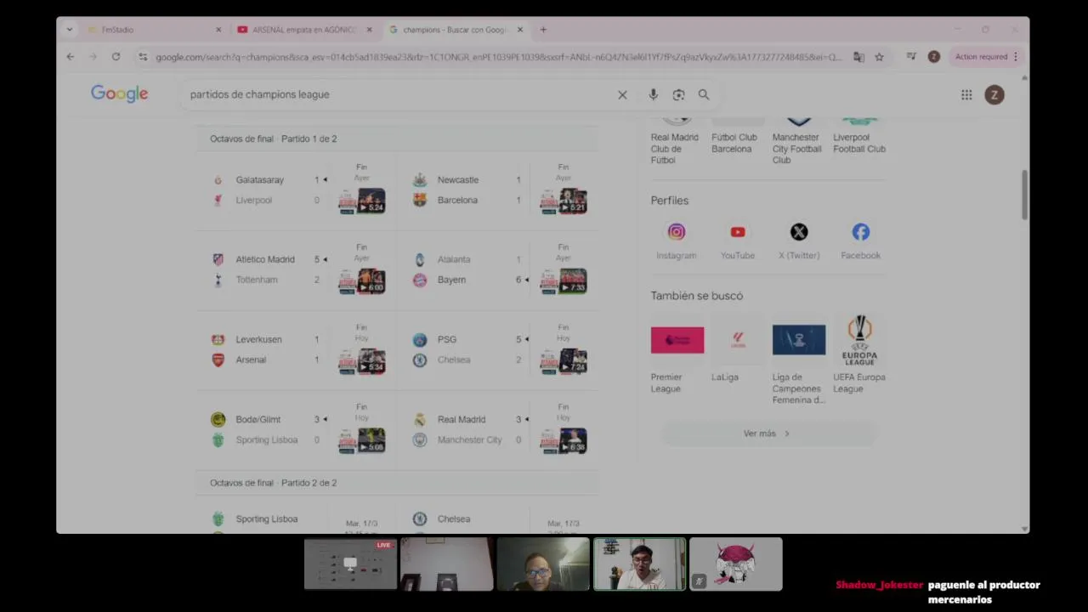The width and height of the screenshot is (1088, 612).
Task: Click Leverkusen team name
Action: [x=258, y=340]
